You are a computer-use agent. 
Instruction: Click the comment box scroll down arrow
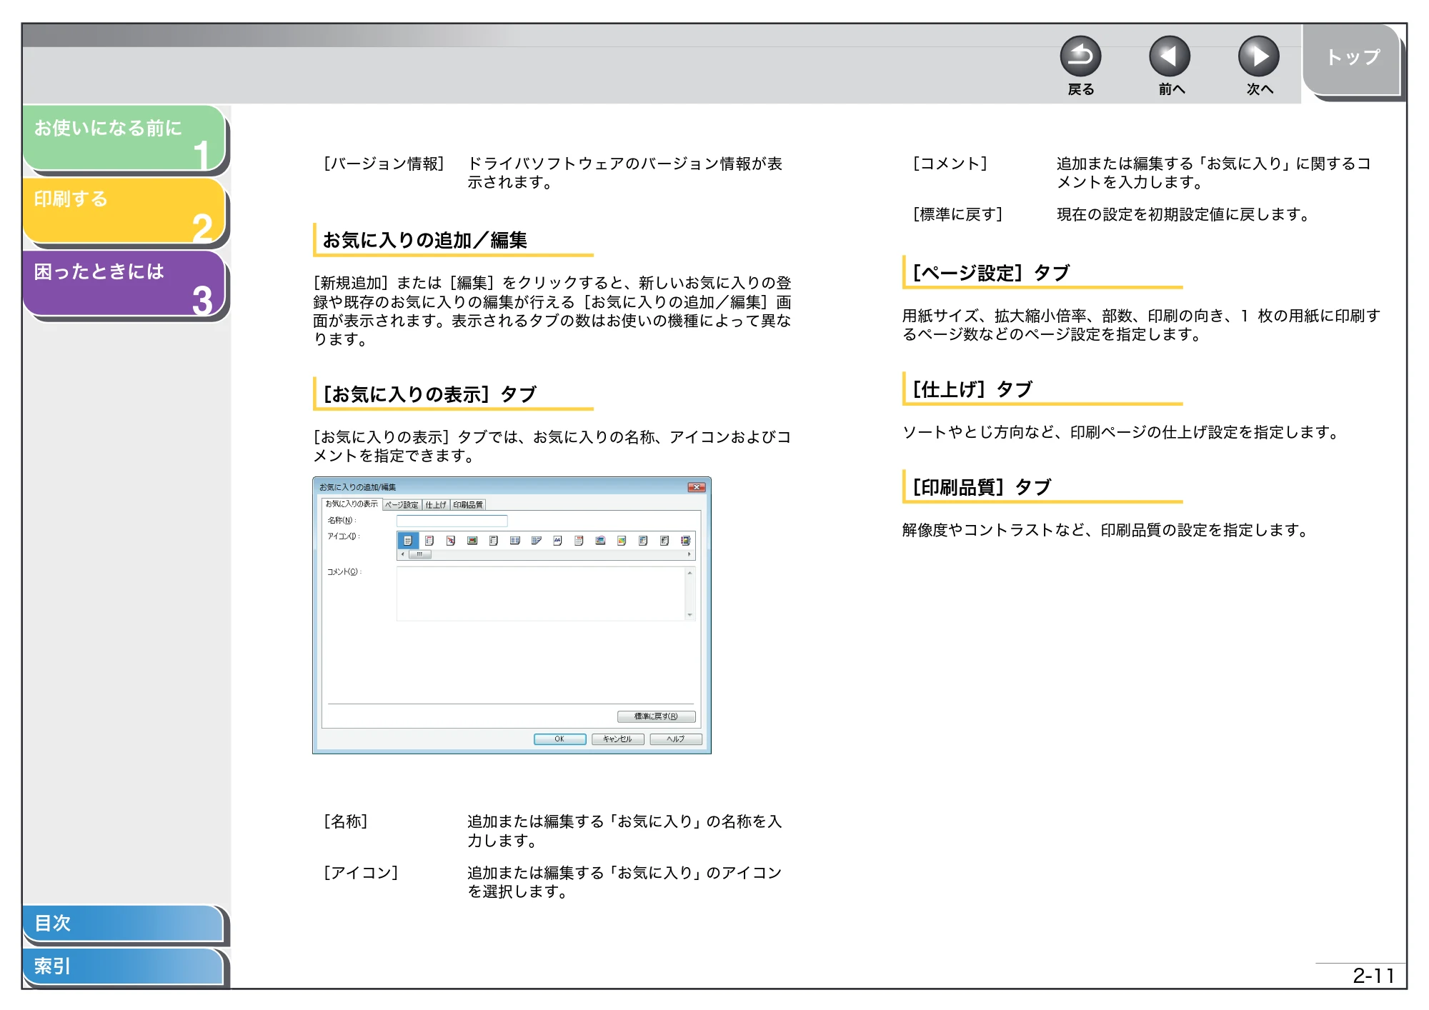coord(689,614)
